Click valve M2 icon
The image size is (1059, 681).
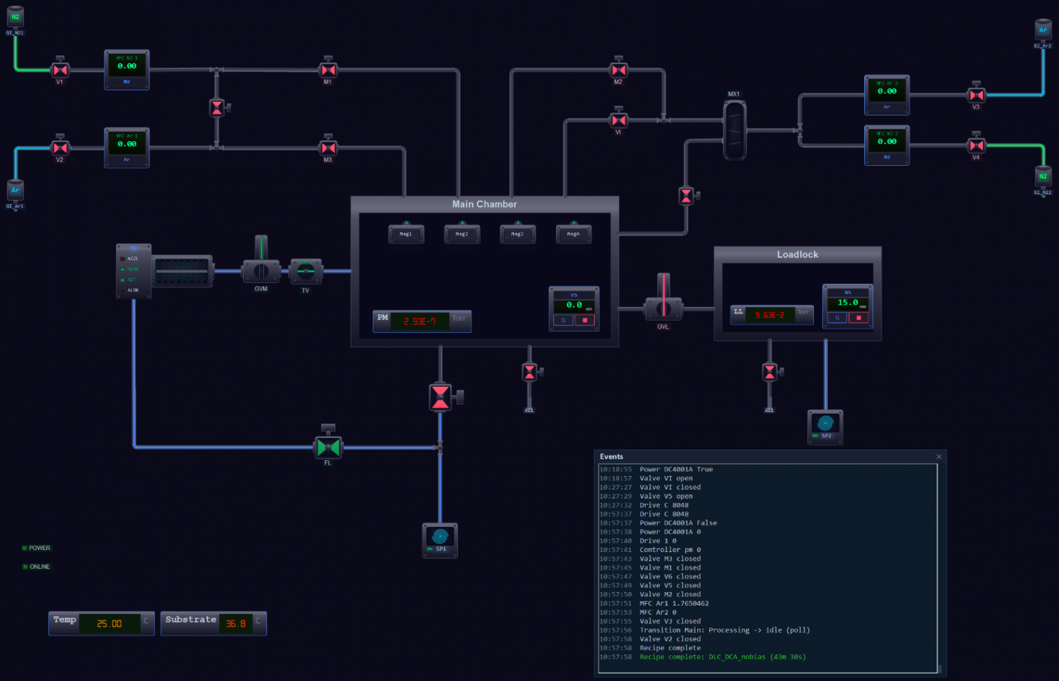618,70
